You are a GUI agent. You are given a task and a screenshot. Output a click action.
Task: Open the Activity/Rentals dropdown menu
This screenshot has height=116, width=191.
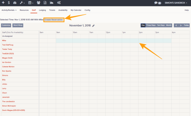click(9, 10)
